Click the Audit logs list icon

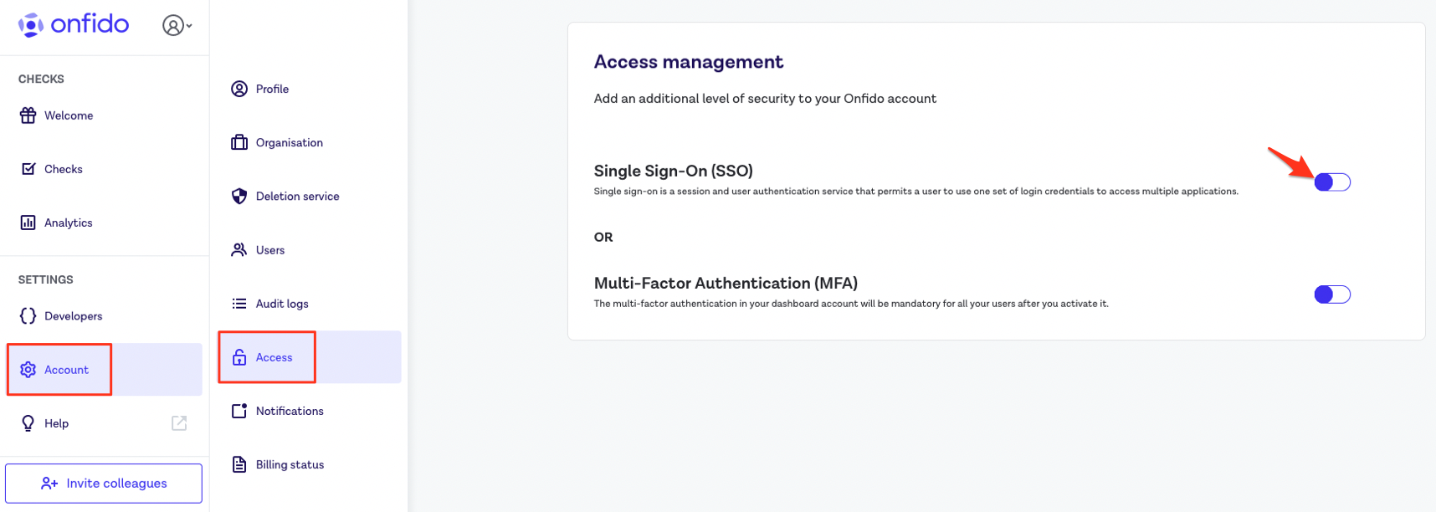(239, 304)
